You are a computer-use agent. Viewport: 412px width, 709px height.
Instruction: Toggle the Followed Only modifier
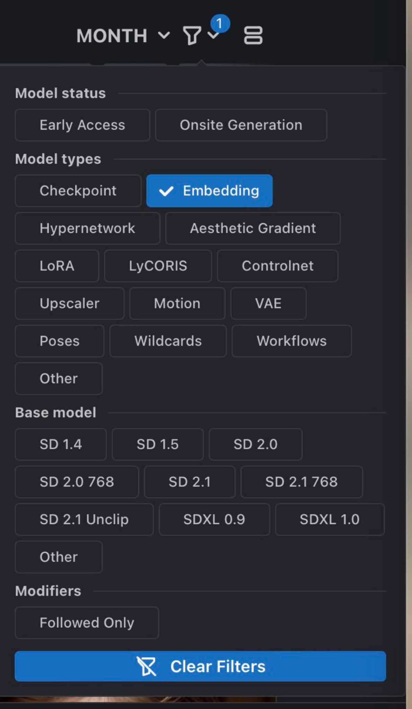(x=86, y=622)
